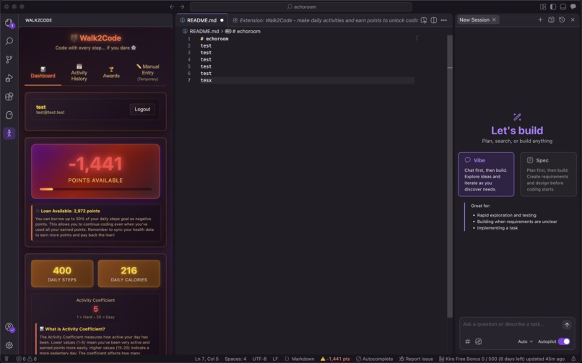
Task: Open the Activity History tab
Action: (x=79, y=73)
